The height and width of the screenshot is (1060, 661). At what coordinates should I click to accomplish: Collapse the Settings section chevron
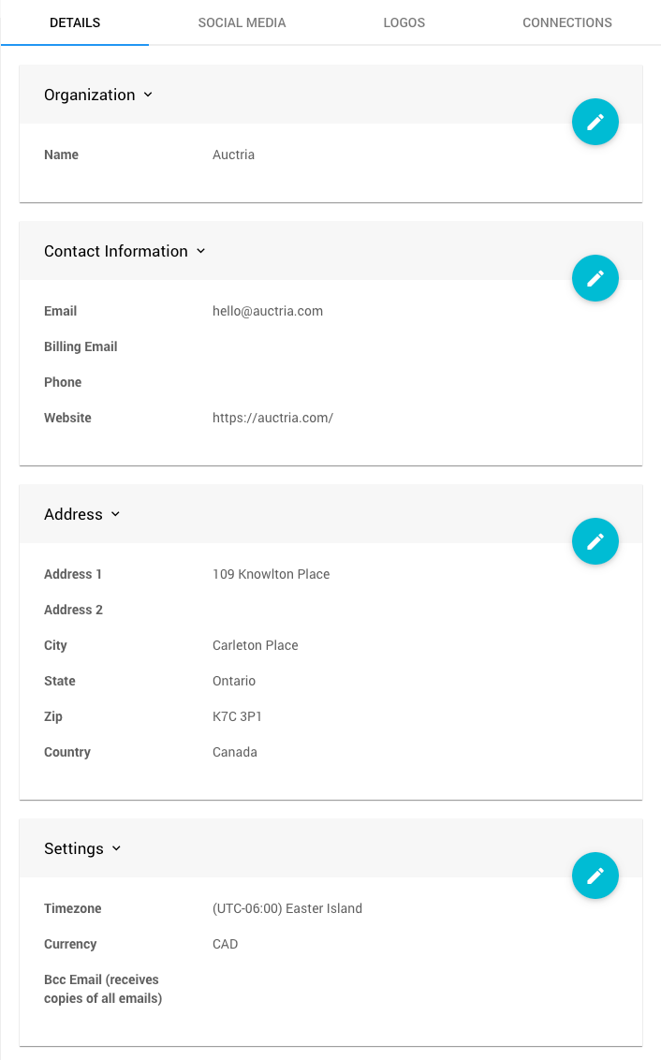pyautogui.click(x=117, y=848)
